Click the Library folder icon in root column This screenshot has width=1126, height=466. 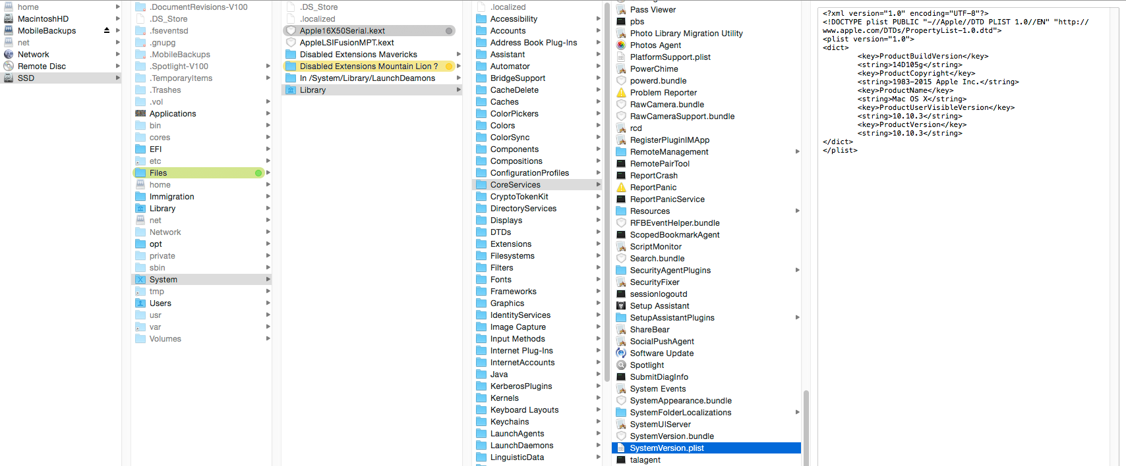140,209
